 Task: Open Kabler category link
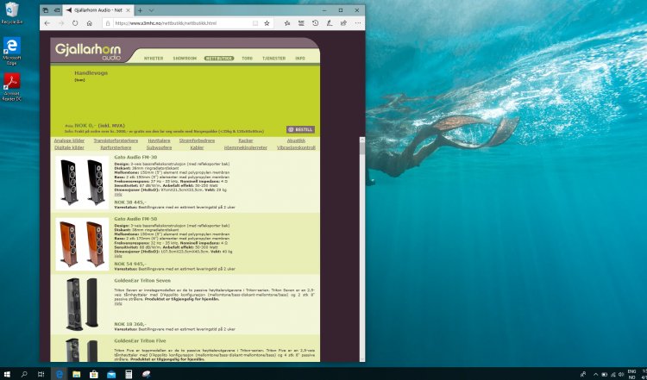[x=197, y=147]
